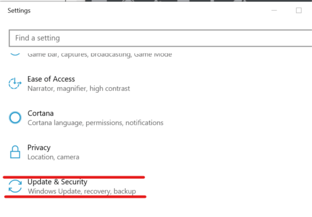Select "Windows Update, recovery, backup" description

(x=82, y=191)
